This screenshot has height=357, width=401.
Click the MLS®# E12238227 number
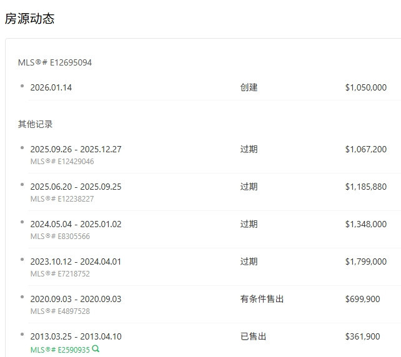(62, 199)
